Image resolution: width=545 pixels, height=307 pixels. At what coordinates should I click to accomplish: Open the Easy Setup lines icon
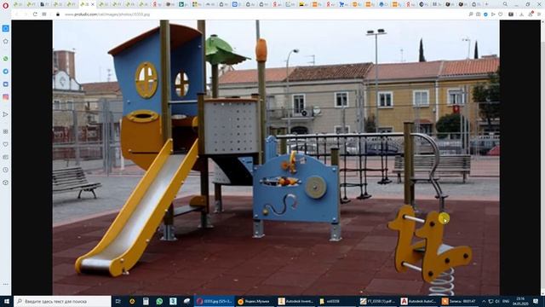tap(539, 14)
